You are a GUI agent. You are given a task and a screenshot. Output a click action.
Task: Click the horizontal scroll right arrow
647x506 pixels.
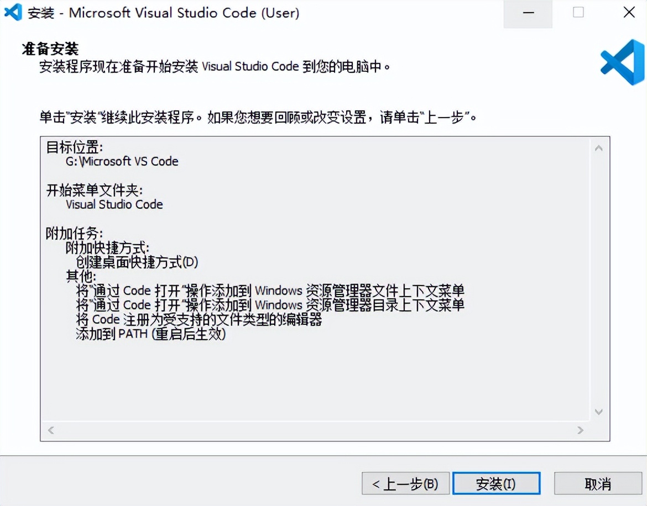coord(580,430)
